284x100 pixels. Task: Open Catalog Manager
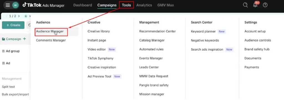[x=152, y=40]
